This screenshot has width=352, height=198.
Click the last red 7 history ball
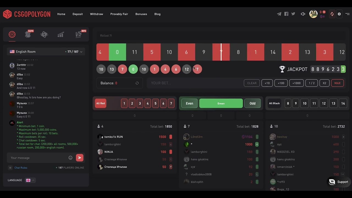click(x=197, y=69)
